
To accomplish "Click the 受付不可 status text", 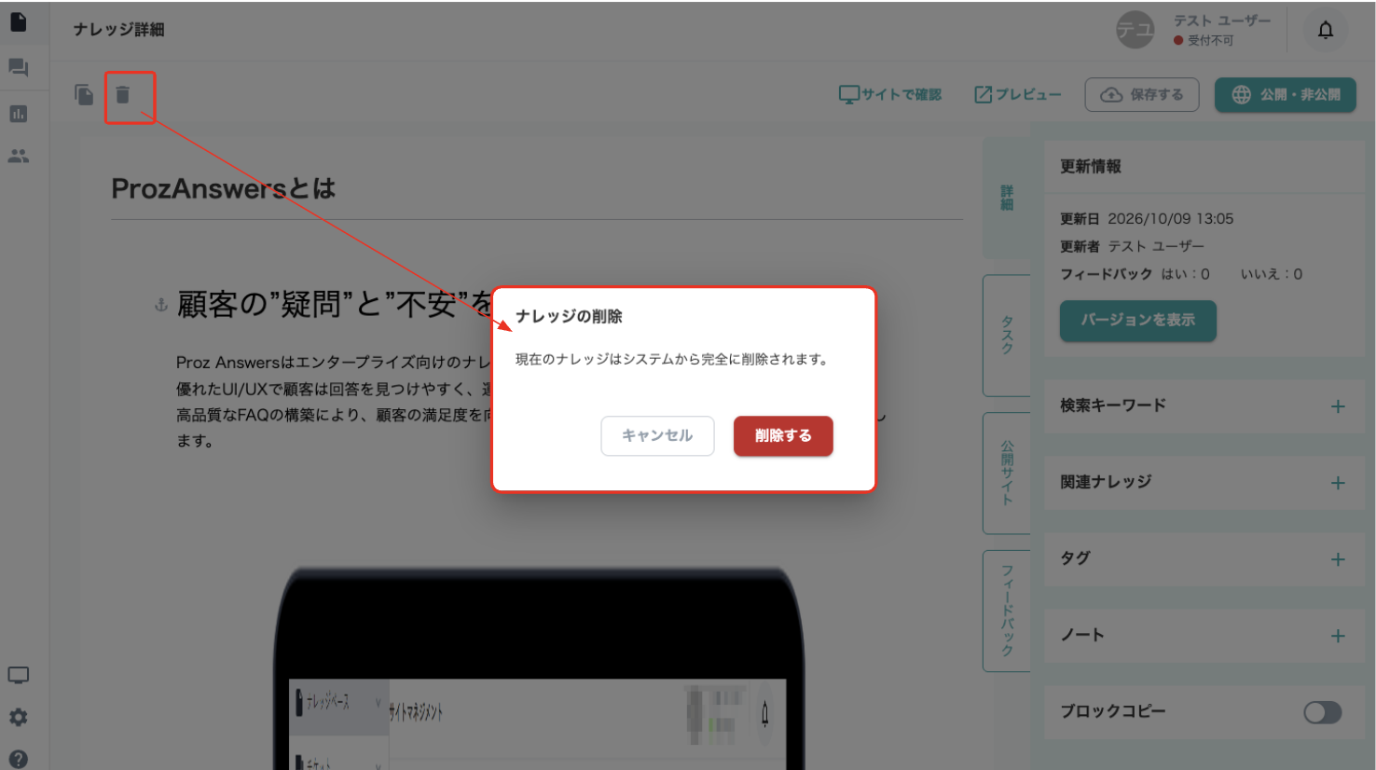I will click(1210, 41).
